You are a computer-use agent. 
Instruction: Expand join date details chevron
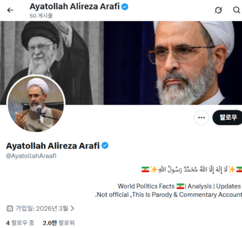73,208
